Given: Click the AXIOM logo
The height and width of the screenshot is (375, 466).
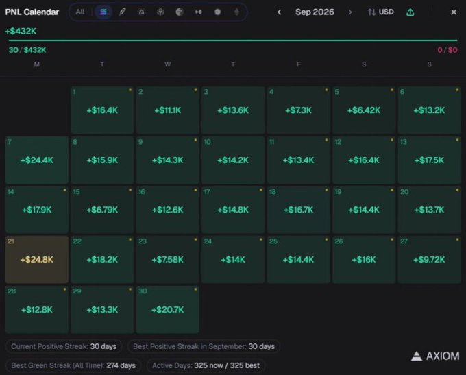Looking at the screenshot, I should coord(435,356).
